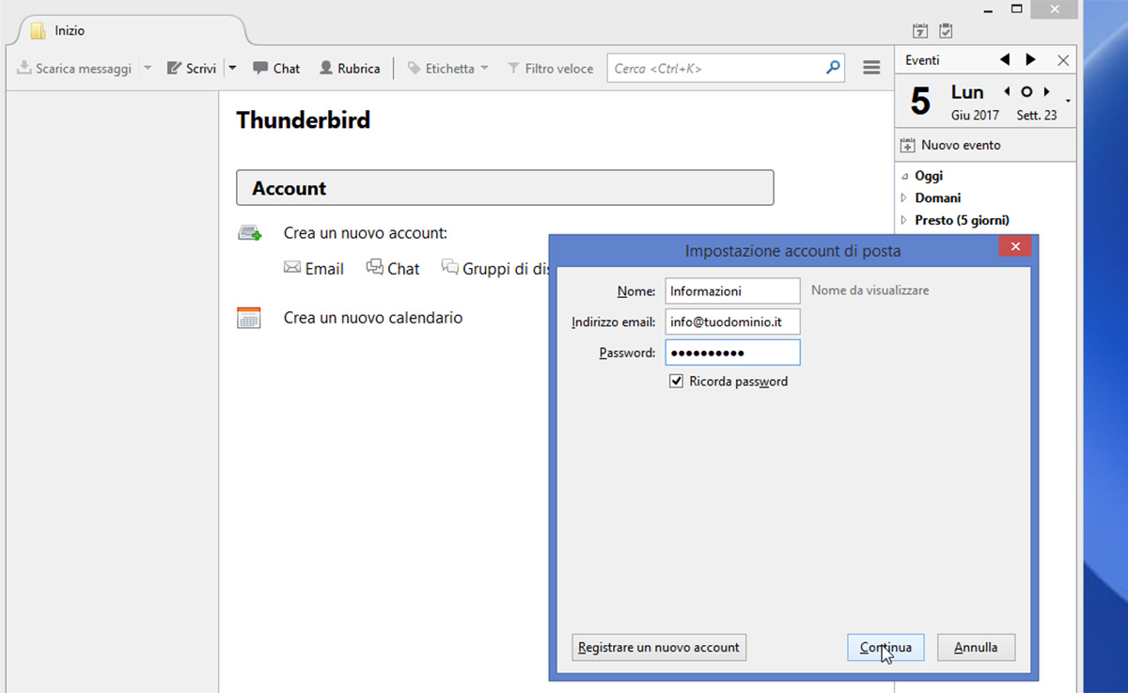Click Registrare un nuovo account
Screen dimensions: 1128x693
click(x=659, y=647)
